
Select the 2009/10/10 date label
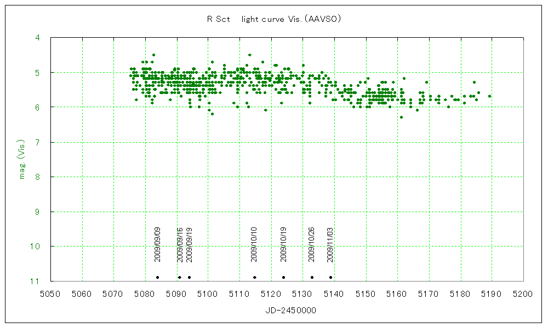point(254,245)
